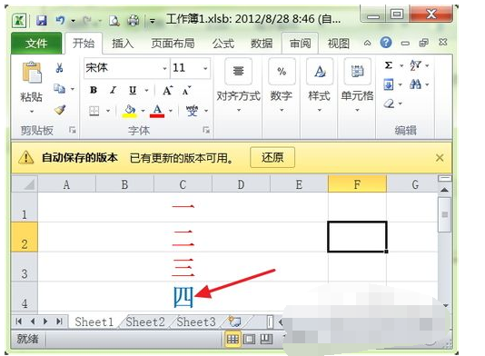Apply yellow fill color bucket
The width and height of the screenshot is (485, 356).
pos(130,111)
